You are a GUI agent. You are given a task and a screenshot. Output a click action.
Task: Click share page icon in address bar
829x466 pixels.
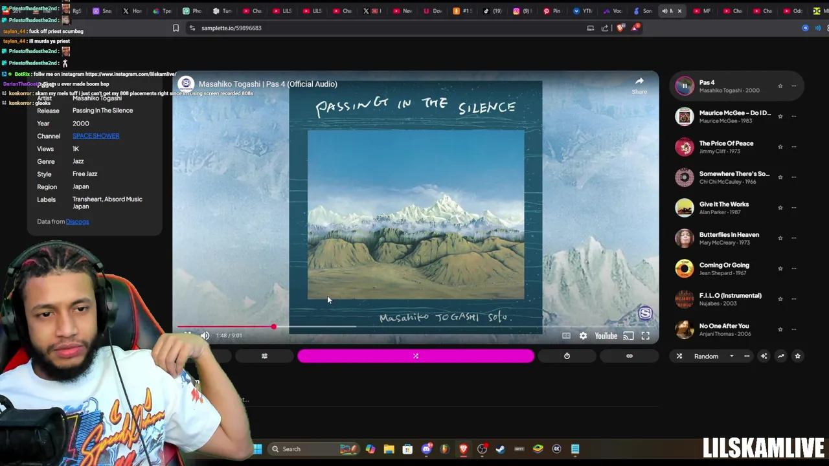[605, 28]
